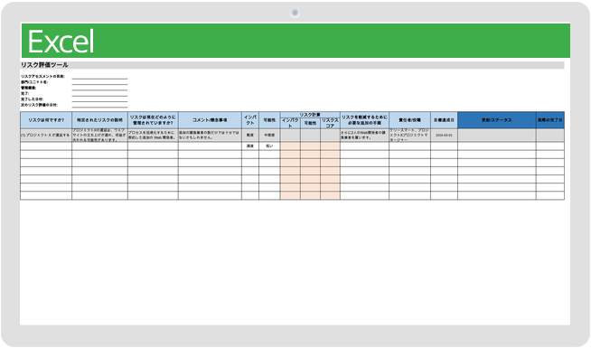Image resolution: width=591 pixels, height=348 pixels.
Task: Select the リスクは現在どのように管理されていますか? header
Action: (x=153, y=120)
